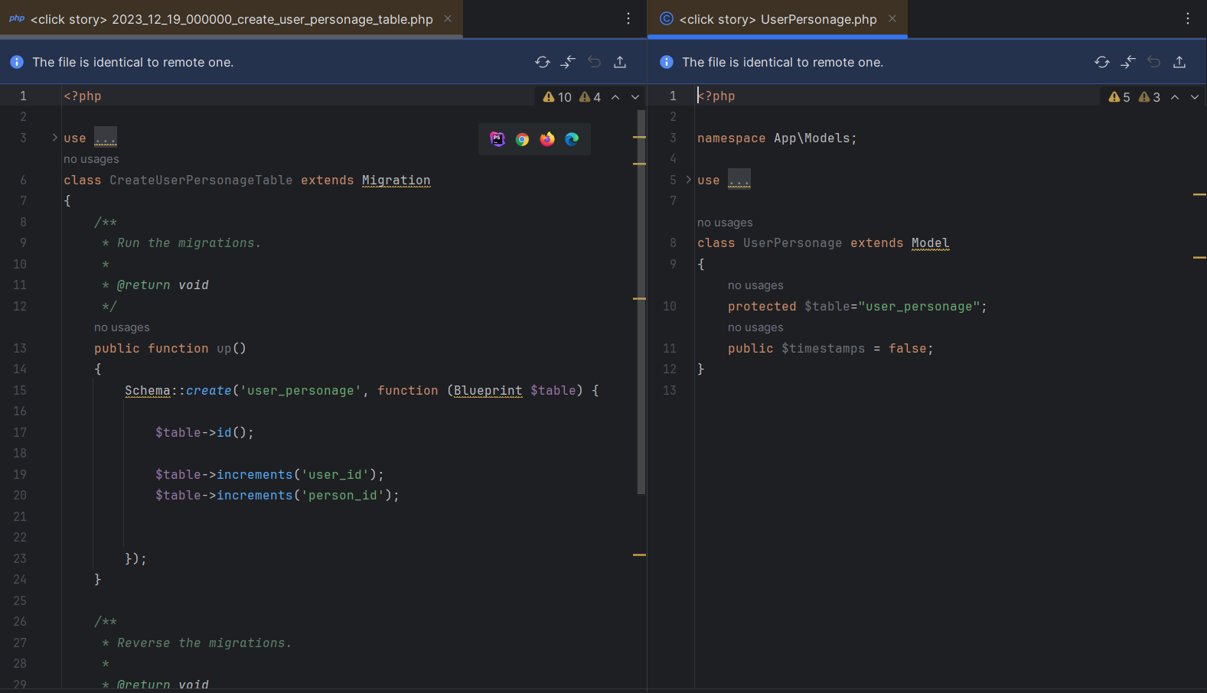
Task: Expand folded use block in UserPersonage.php
Action: (688, 180)
